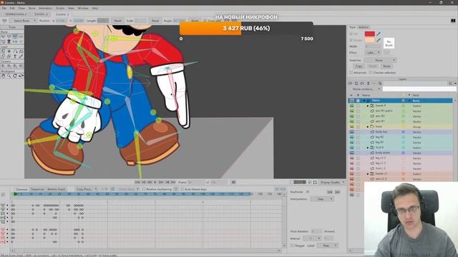Open the Display Quality dropdown
458x257 pixels.
pos(332,183)
